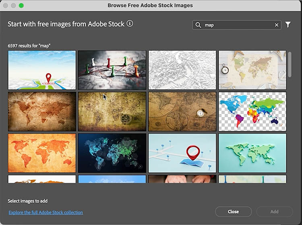302x225 pixels.
Task: Click the info icon beside Adobe Stock heading
Action: coord(130,24)
